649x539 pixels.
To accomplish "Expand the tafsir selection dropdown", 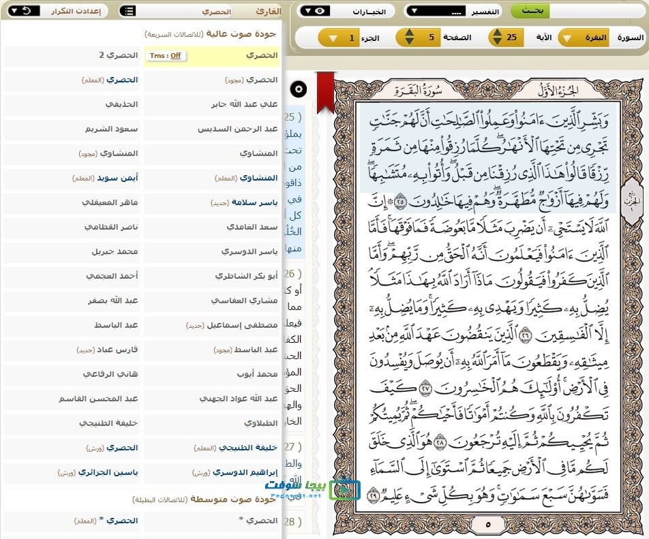I will tap(436, 11).
